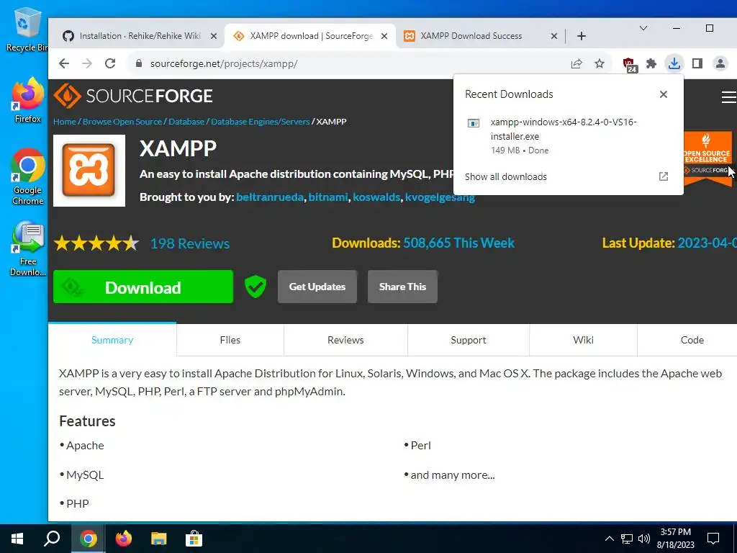The image size is (737, 553).
Task: Click the five-star rating
Action: pos(96,243)
